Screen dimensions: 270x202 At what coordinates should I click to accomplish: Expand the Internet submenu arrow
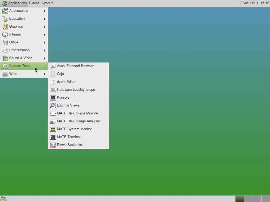tap(45, 35)
